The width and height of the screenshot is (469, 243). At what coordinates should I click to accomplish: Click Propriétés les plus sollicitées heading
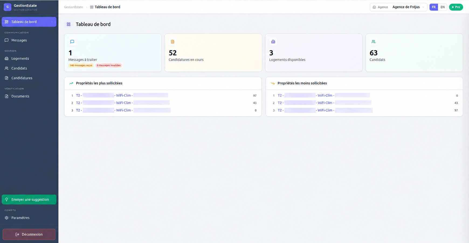(x=99, y=83)
